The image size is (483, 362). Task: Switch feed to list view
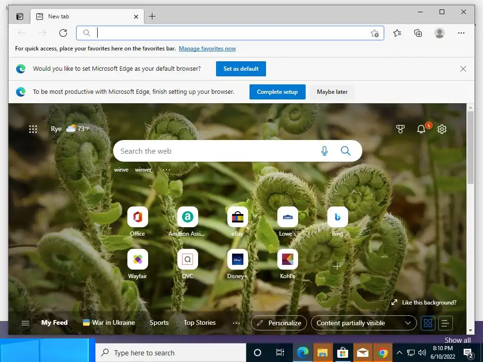click(x=445, y=323)
